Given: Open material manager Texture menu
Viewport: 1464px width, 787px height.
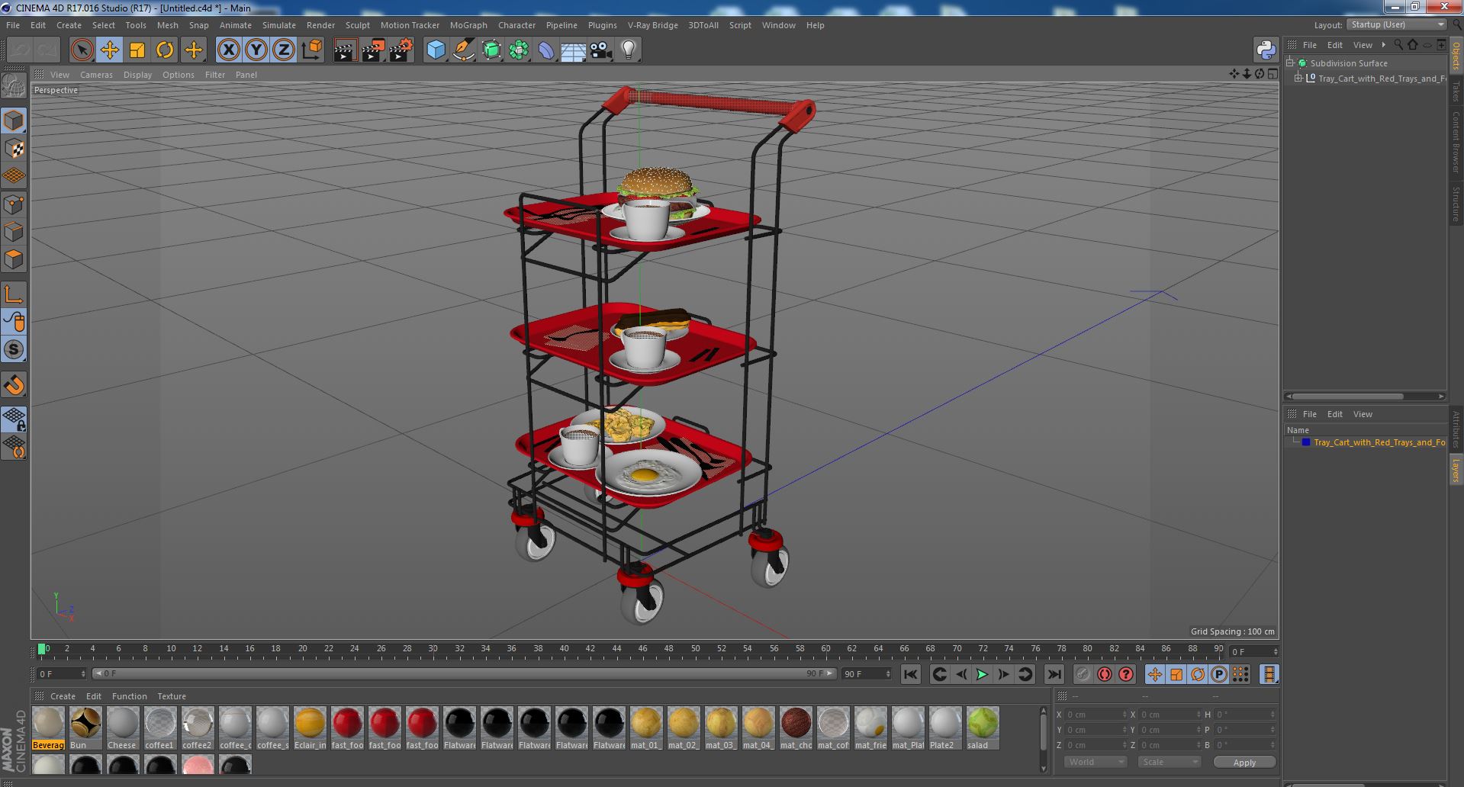Looking at the screenshot, I should tap(172, 696).
